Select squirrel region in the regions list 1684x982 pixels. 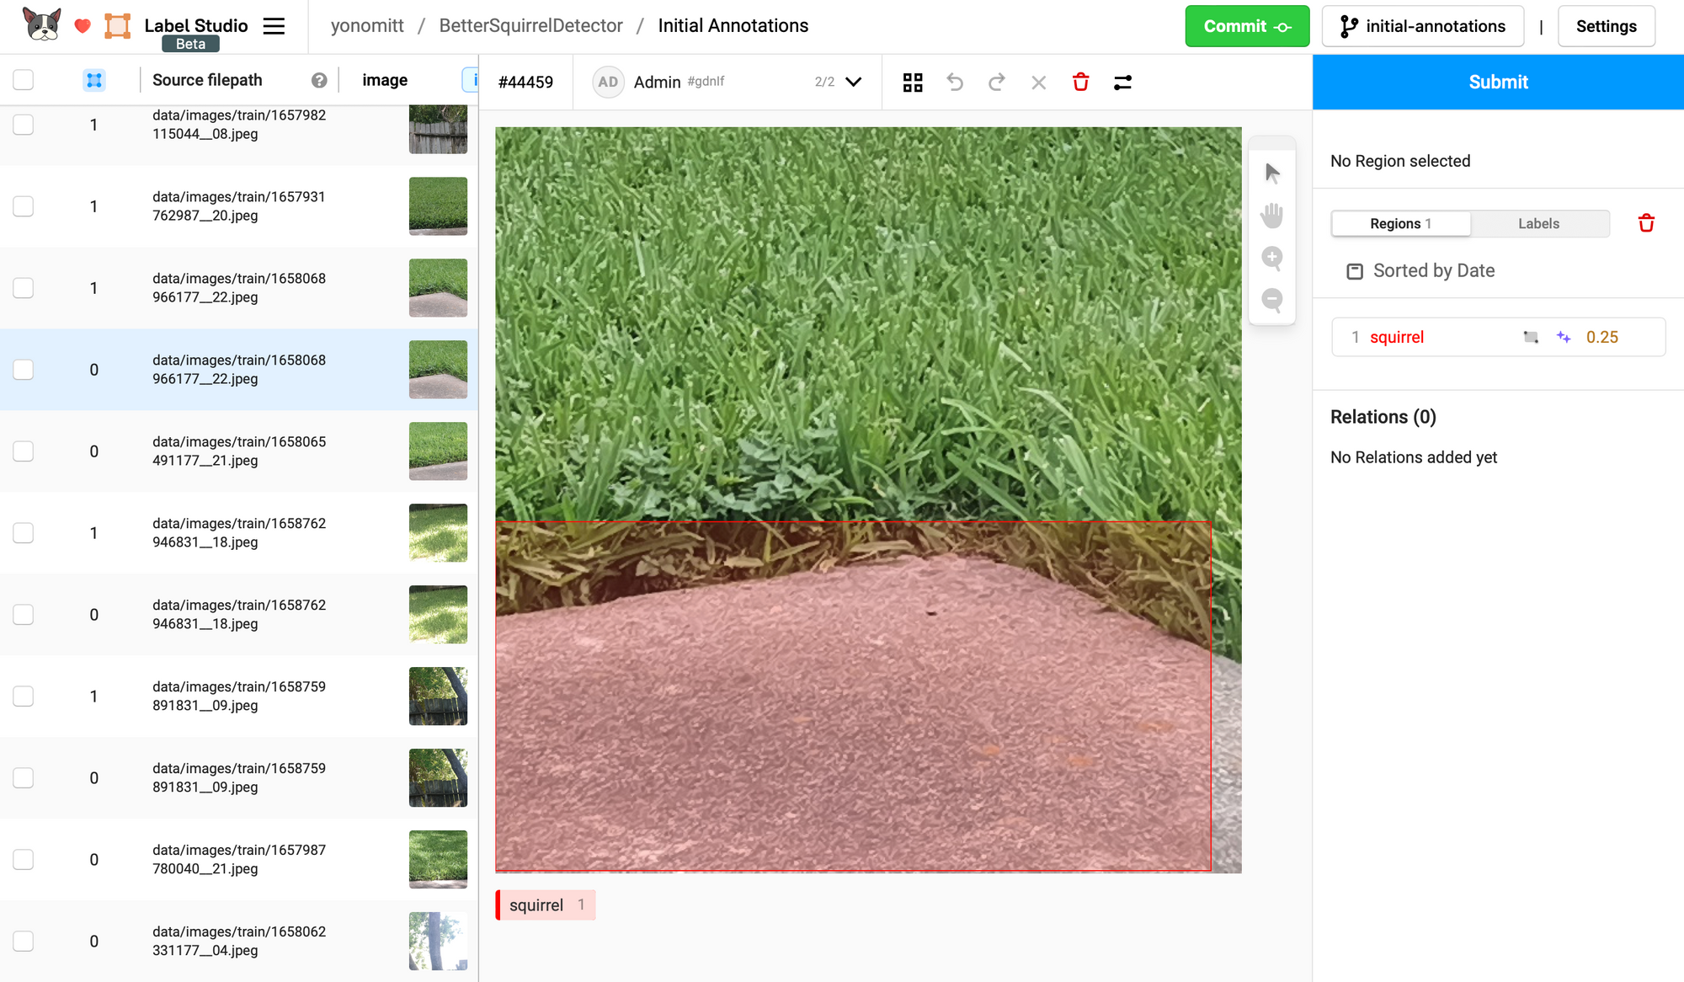pyautogui.click(x=1498, y=337)
